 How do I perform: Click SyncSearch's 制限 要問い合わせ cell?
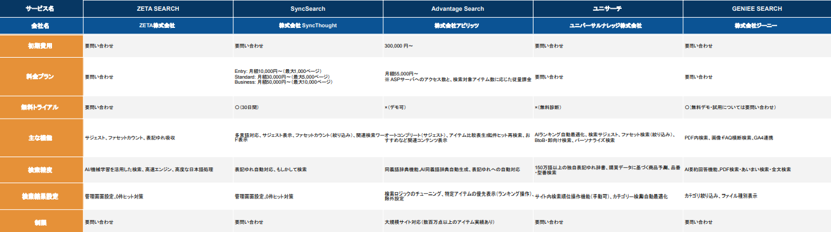308,222
